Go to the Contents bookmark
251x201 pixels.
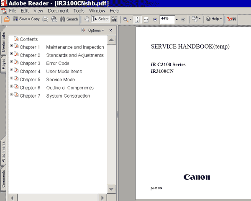point(28,39)
